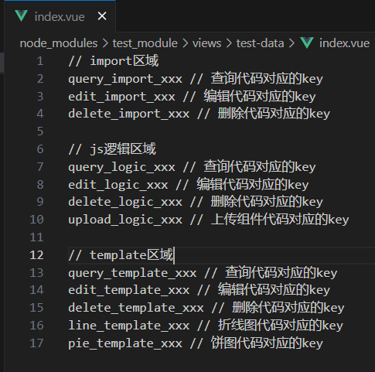The image size is (375, 372).
Task: Place cursor in '// js逻辑区域' comment
Action: click(112, 149)
